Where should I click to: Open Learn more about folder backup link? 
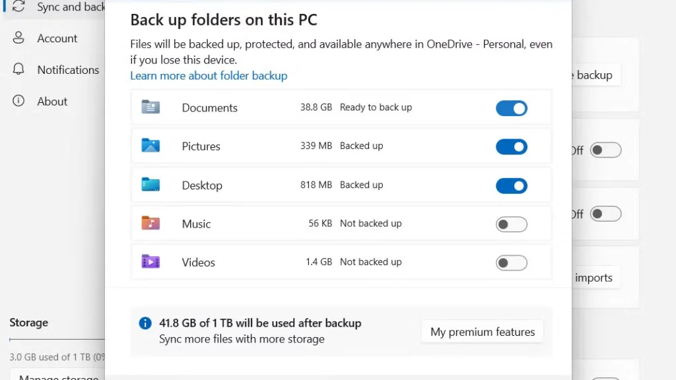coord(209,76)
